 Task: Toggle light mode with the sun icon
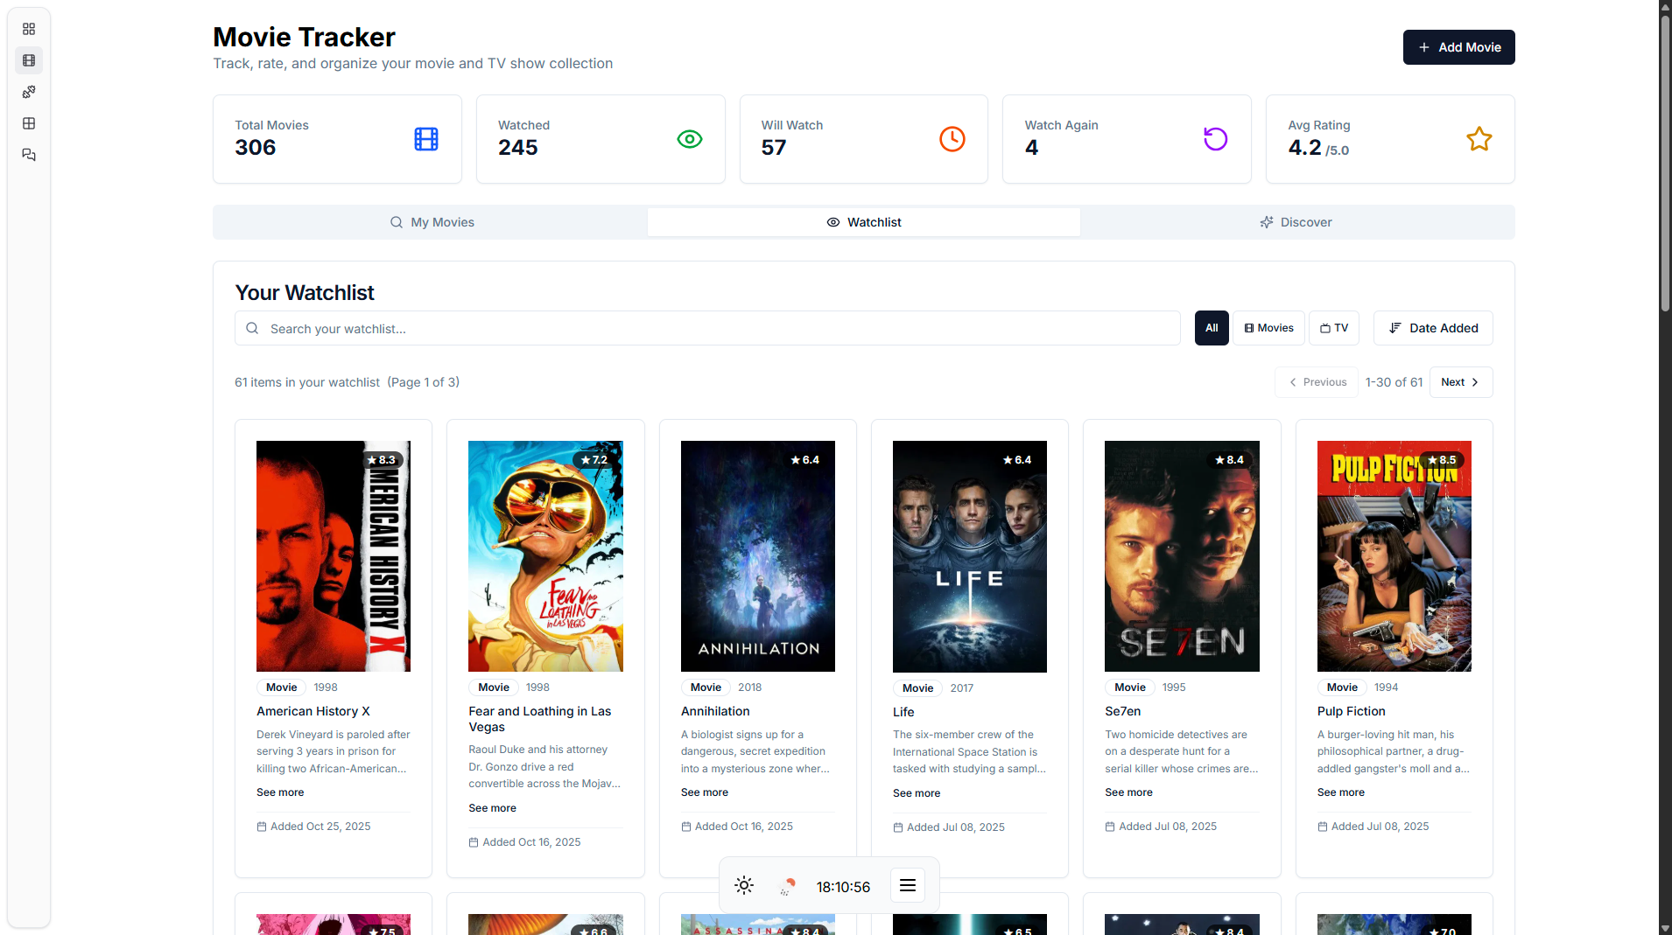743,885
